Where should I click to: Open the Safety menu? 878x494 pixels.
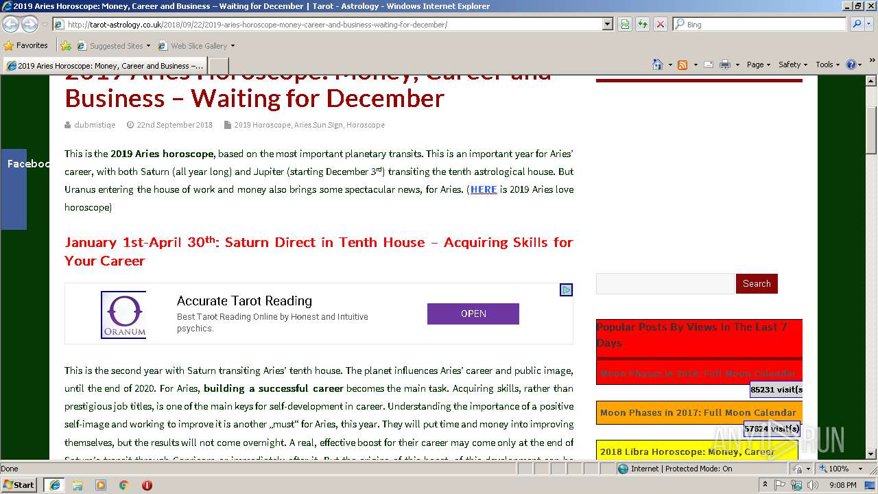[x=792, y=64]
